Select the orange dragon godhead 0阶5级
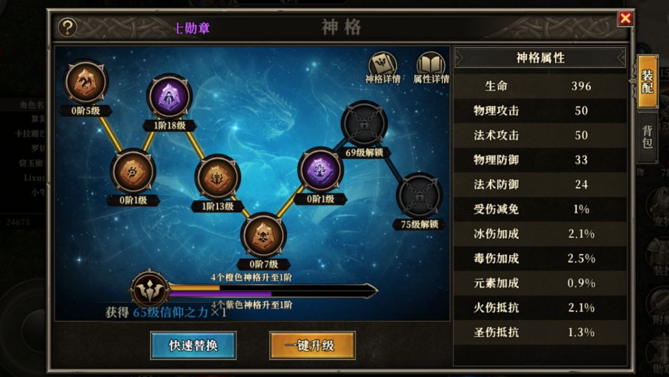 click(x=85, y=82)
